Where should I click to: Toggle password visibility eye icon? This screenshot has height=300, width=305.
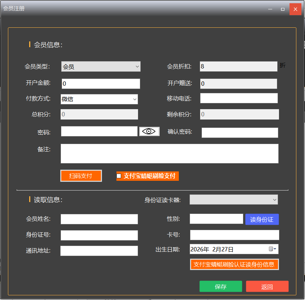(149, 131)
